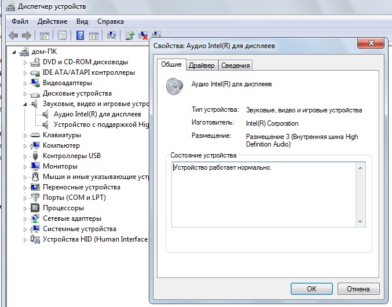Viewport: 392px width, 307px height.
Task: Expand IDE ATA/ATAPI контроллеры node
Action: [25, 73]
